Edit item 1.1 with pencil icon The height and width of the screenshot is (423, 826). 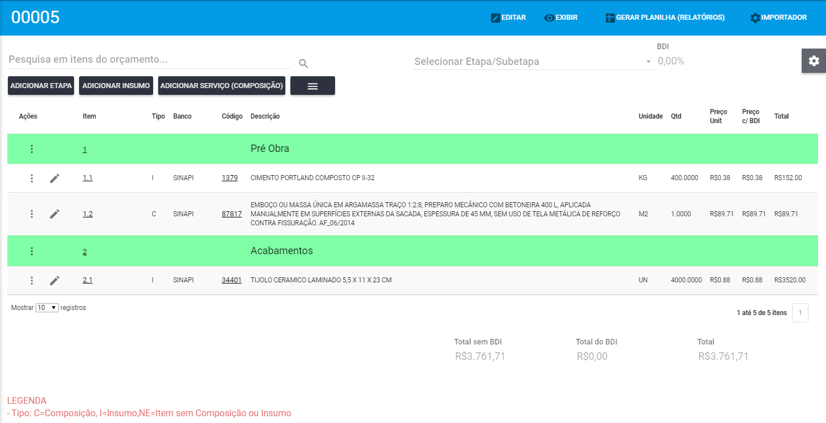click(54, 178)
